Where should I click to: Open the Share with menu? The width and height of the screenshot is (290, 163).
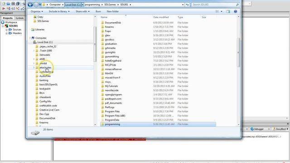(x=82, y=11)
